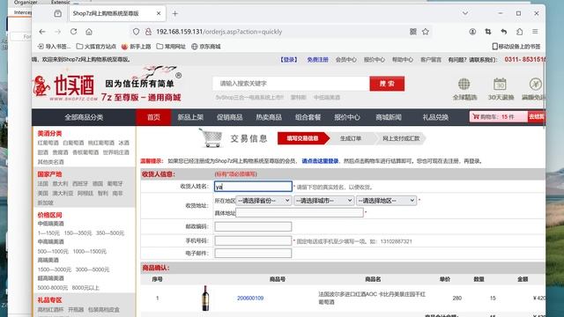Viewport: 564px width, 317px height.
Task: Open 全部商品分类 category menu
Action: [84, 117]
